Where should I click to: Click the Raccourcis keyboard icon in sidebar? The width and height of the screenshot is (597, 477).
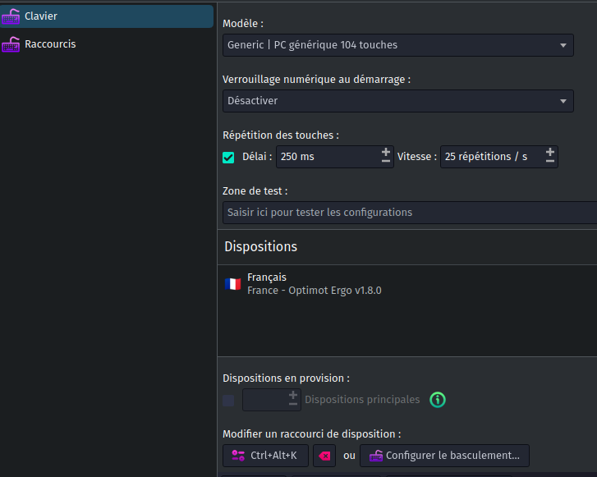coord(11,44)
